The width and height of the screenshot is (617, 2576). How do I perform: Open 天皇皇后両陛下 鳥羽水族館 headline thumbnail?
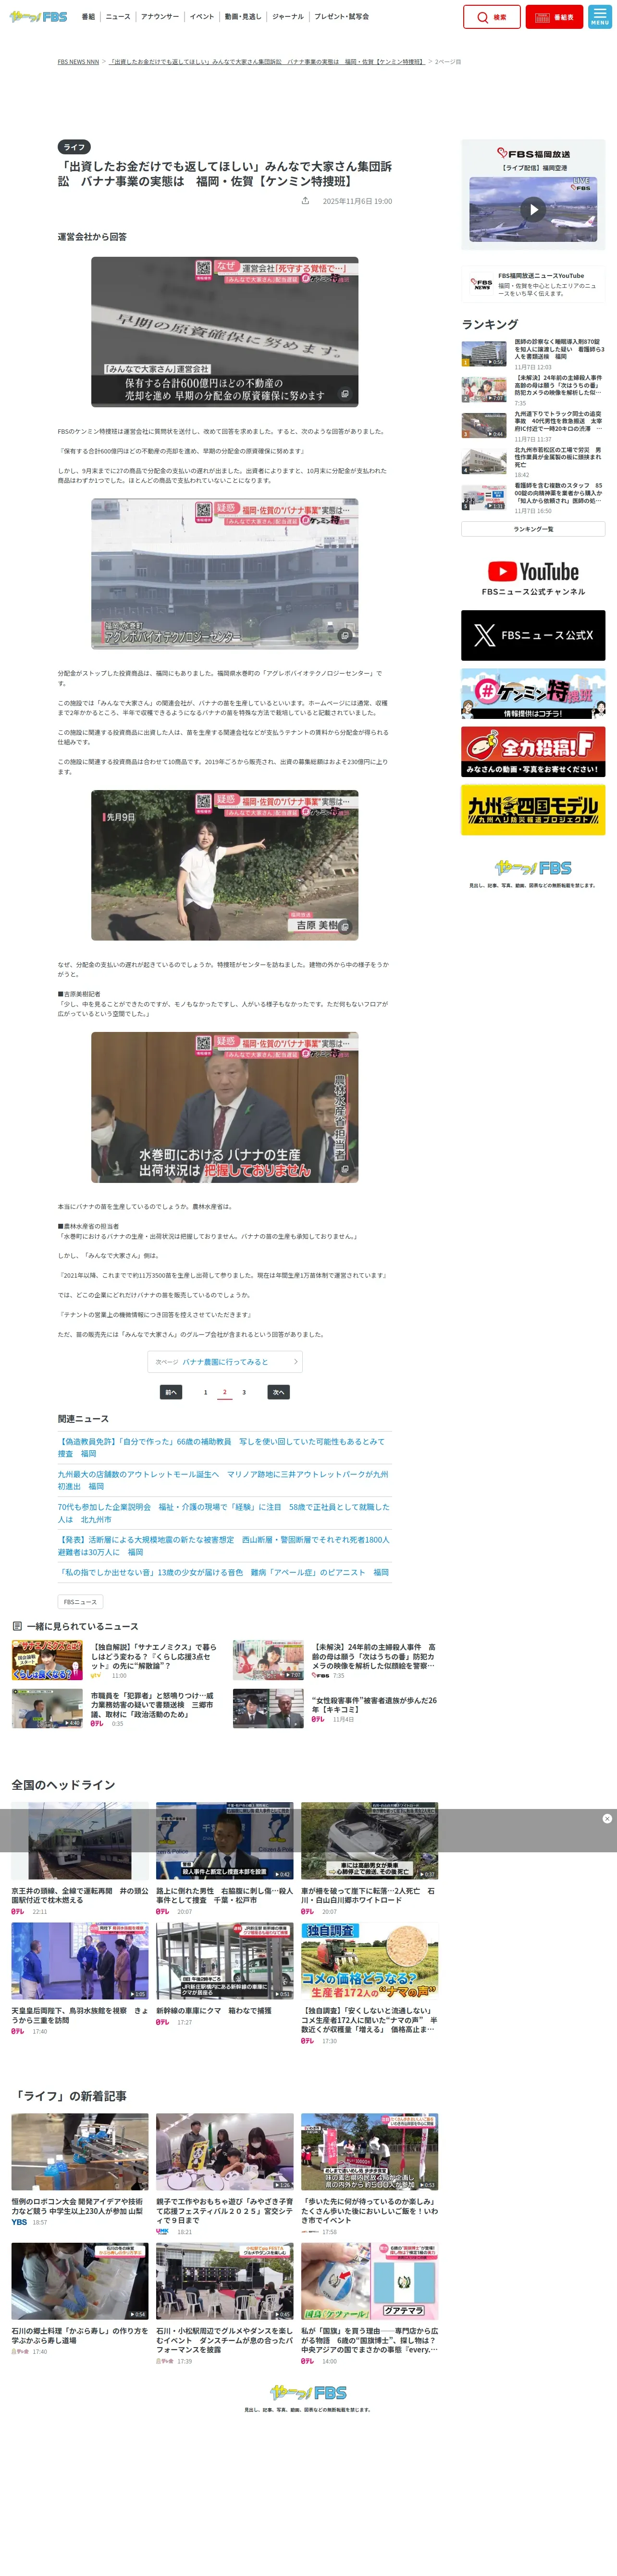point(80,1961)
